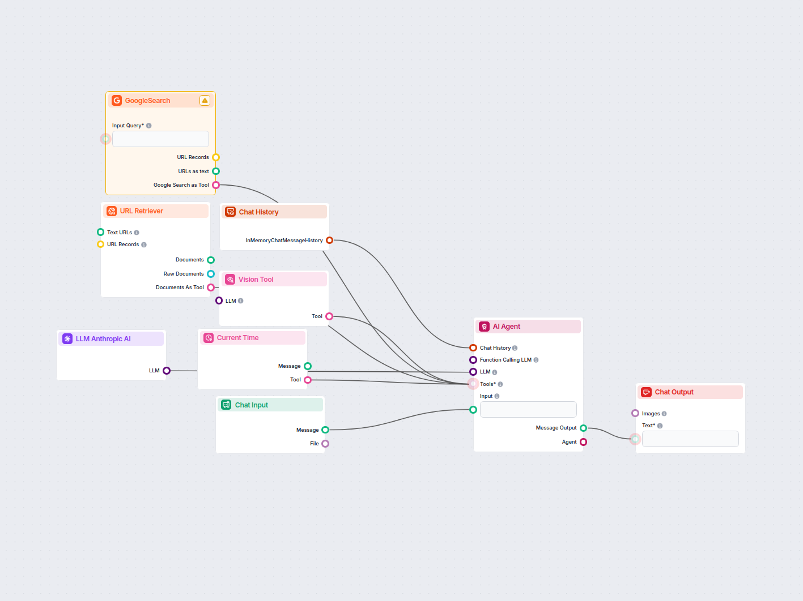803x601 pixels.
Task: Click the GoogleSearch logo icon
Action: [116, 100]
